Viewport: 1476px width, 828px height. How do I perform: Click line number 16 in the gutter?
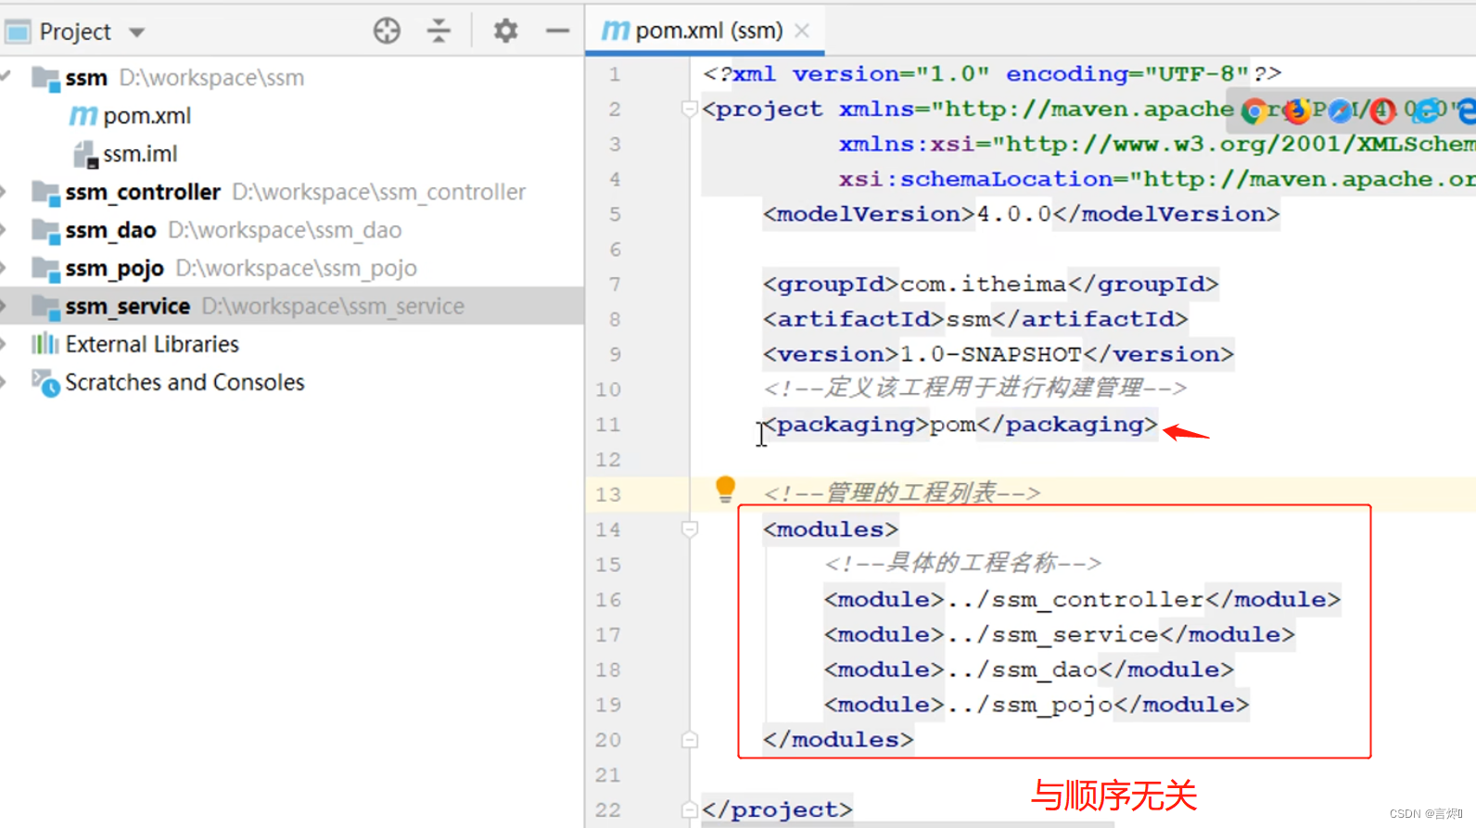[608, 600]
